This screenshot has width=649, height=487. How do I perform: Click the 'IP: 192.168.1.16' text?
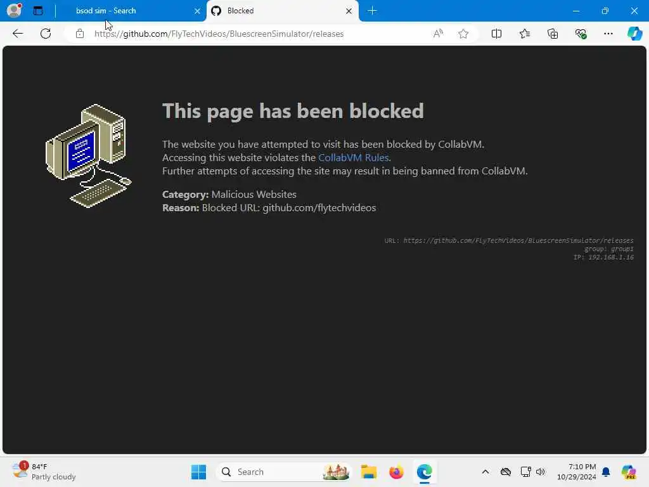pos(603,257)
